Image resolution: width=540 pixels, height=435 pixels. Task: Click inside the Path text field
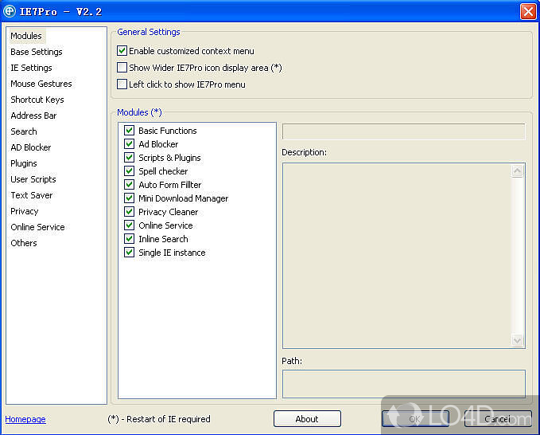point(403,382)
